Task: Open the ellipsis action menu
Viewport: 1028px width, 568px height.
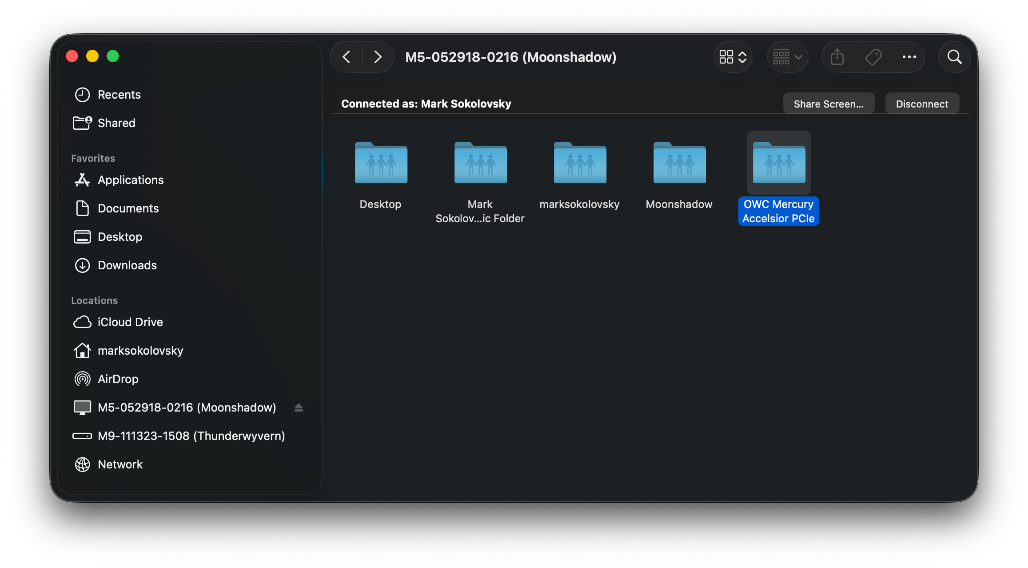Action: click(x=909, y=57)
